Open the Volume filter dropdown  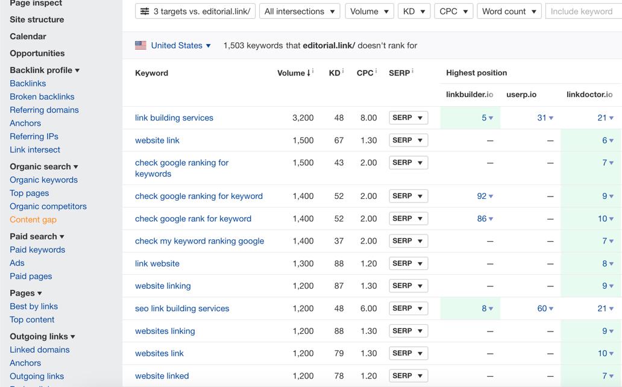coord(369,11)
